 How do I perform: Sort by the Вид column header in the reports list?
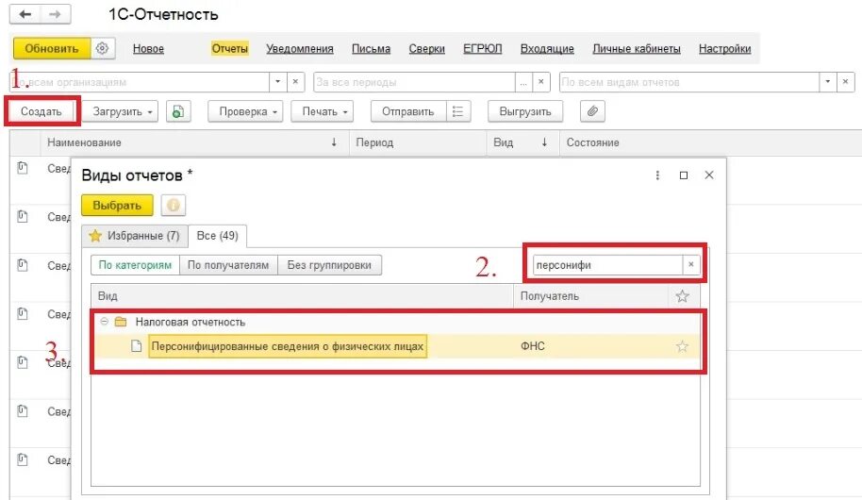(522, 142)
